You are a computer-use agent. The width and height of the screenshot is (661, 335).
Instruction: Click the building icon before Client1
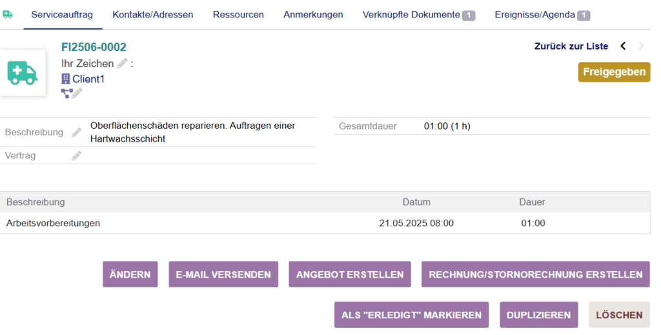point(65,79)
